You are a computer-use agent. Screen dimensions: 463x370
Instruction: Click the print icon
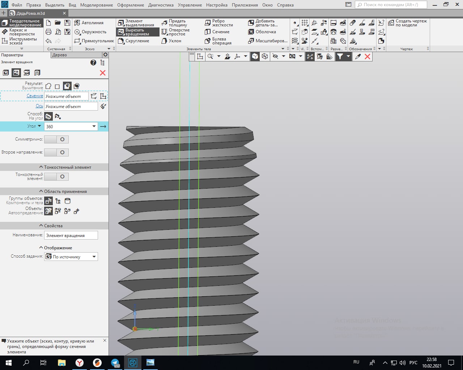click(48, 32)
